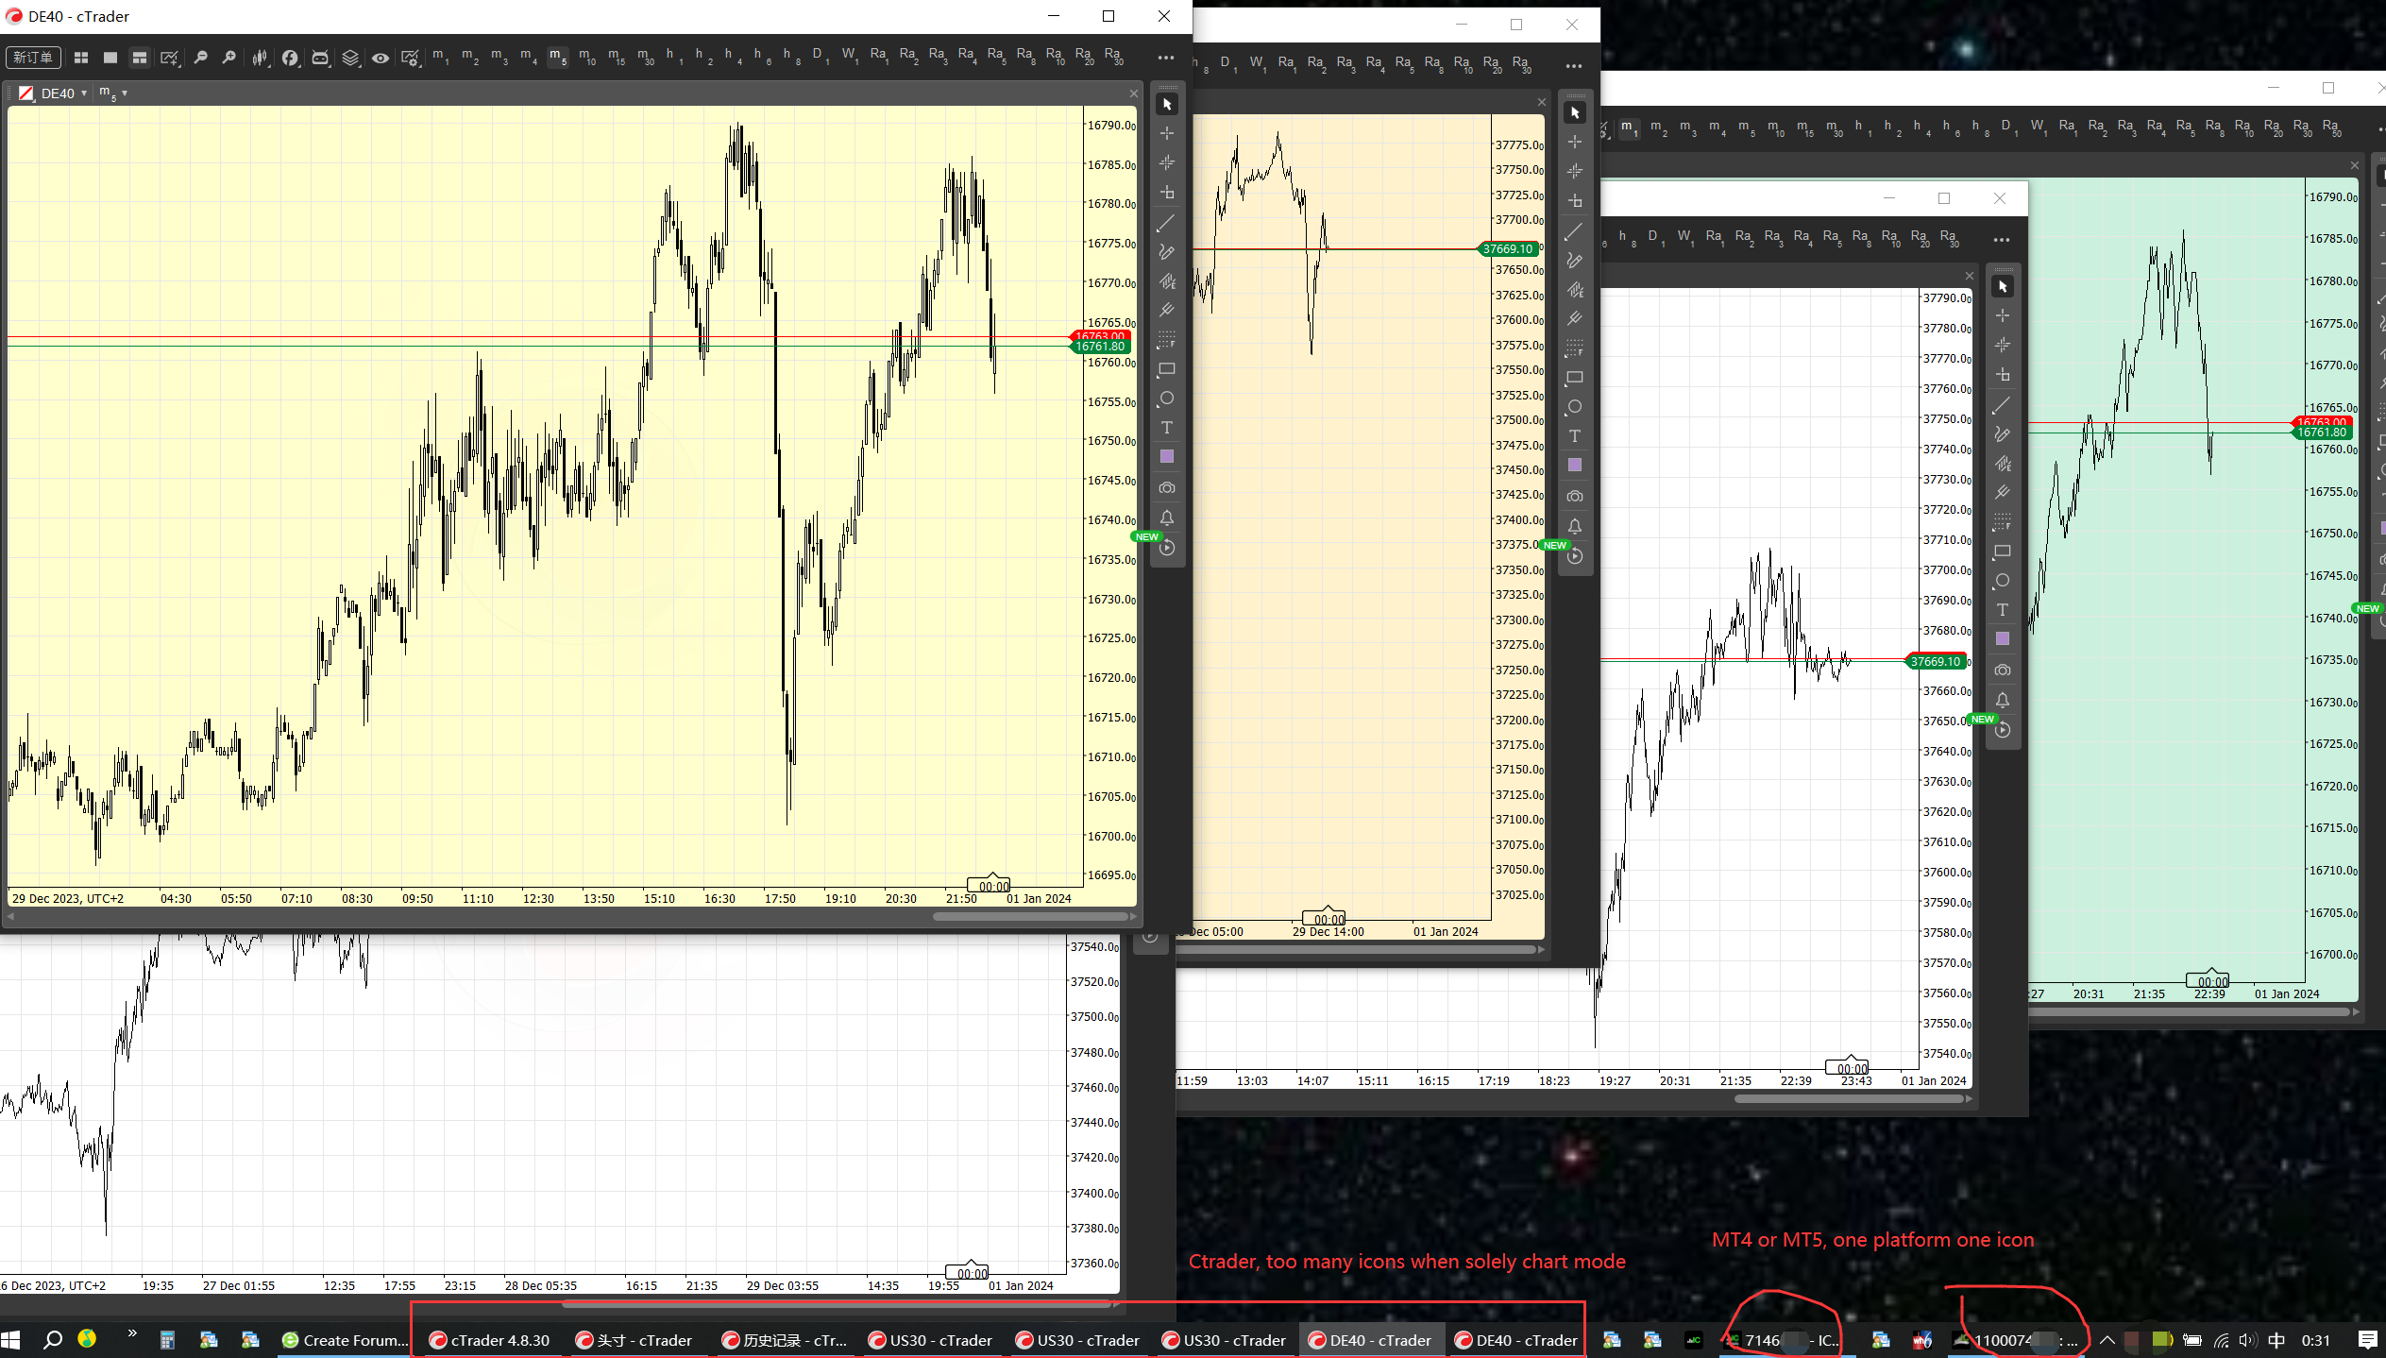Select the stacked chart layout icon

(140, 58)
